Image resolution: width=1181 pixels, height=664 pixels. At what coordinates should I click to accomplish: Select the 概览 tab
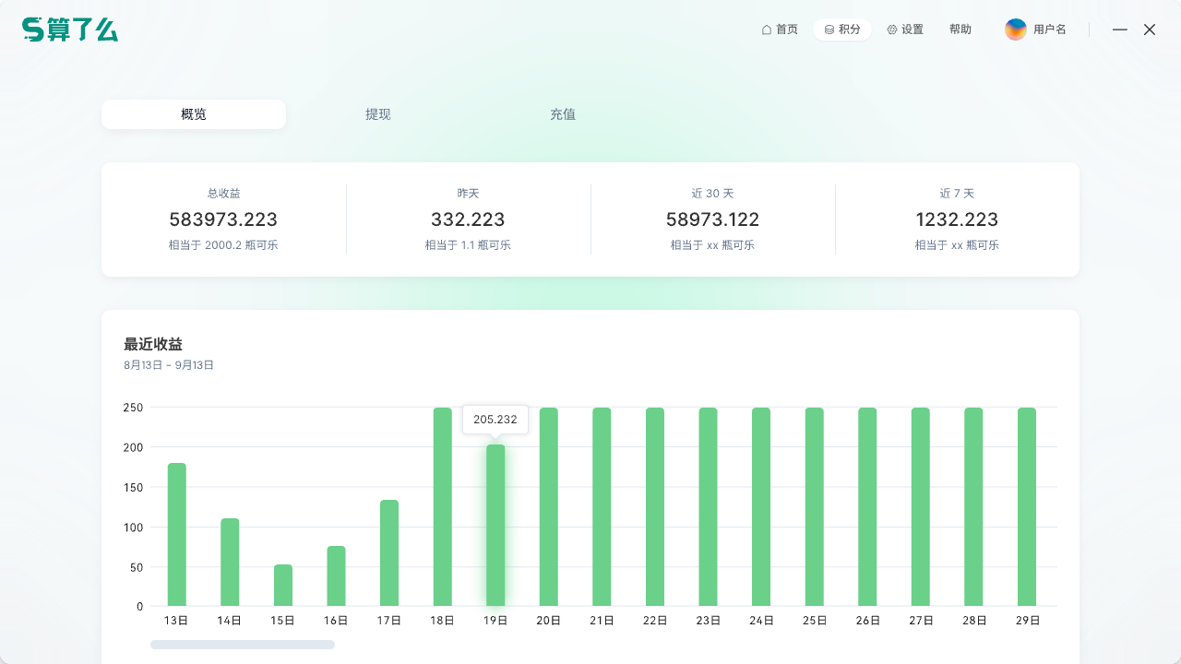coord(194,114)
